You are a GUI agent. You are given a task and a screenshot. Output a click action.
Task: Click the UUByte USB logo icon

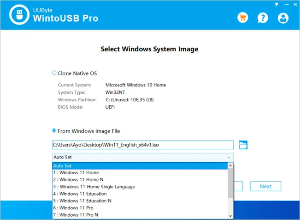[x=19, y=15]
